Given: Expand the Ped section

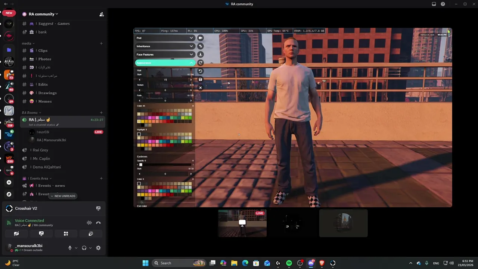Looking at the screenshot, I should pos(165,38).
